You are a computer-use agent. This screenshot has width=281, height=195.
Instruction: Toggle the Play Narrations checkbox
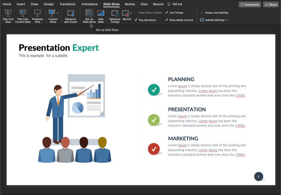(136, 20)
